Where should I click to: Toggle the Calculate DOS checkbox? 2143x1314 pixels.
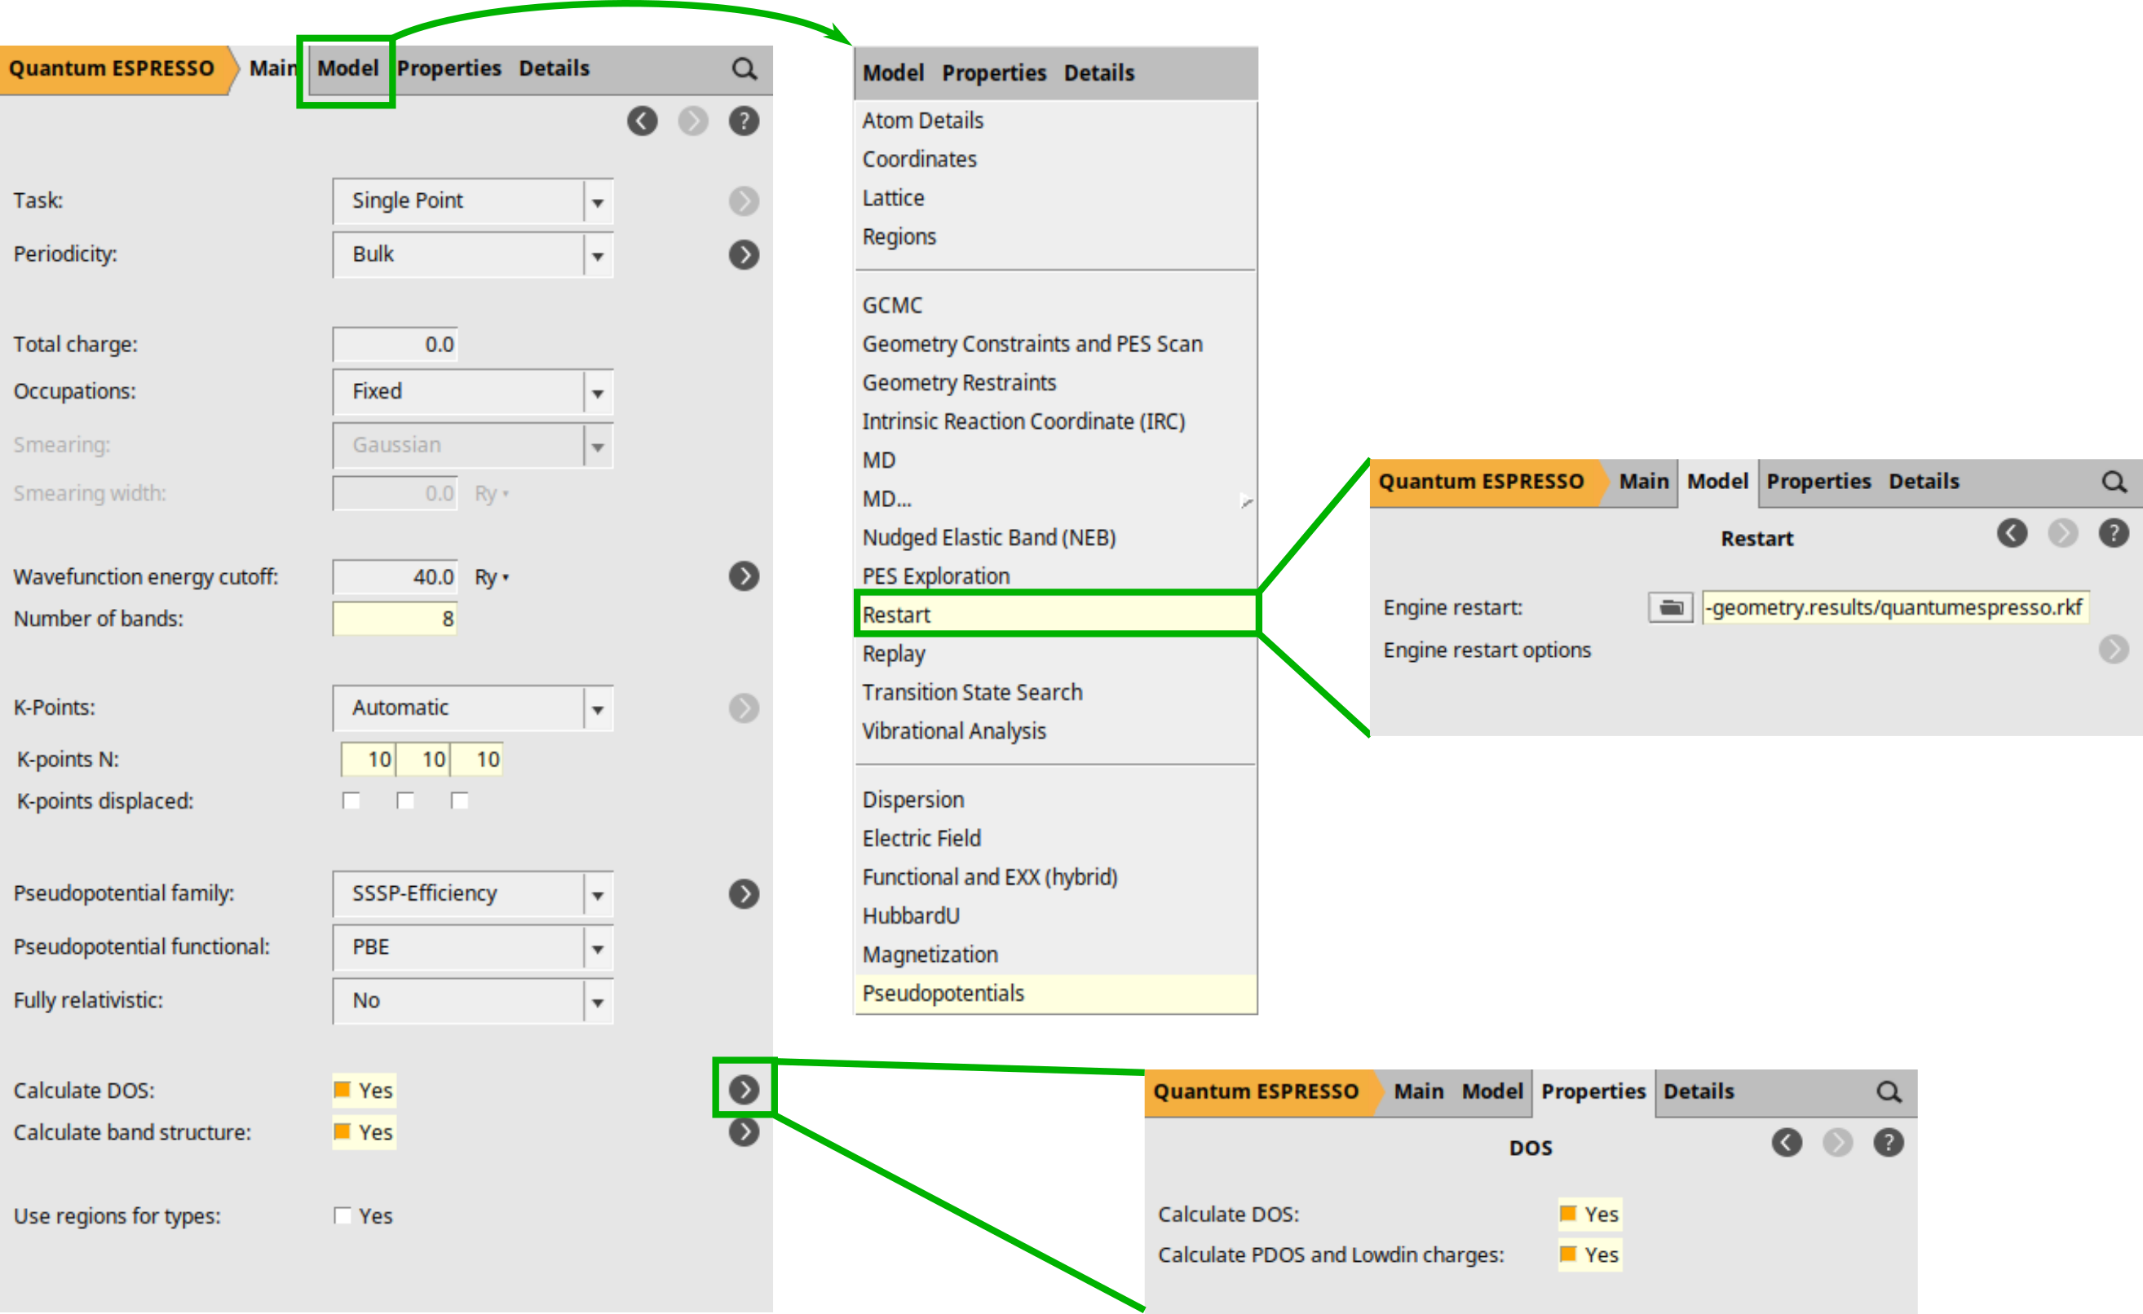coord(342,1090)
